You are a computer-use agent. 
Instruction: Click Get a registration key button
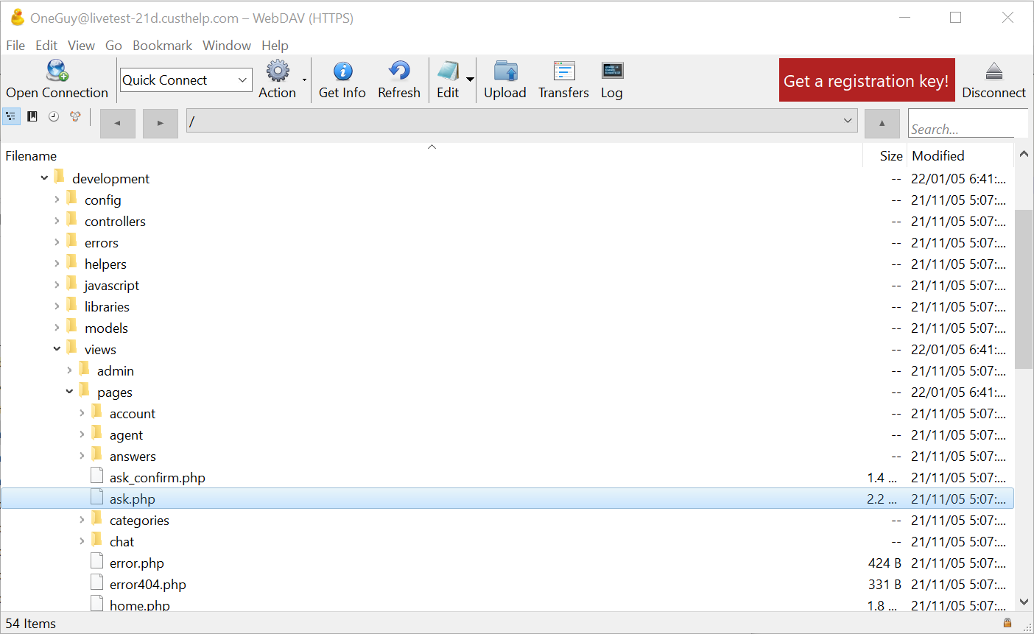click(x=867, y=80)
